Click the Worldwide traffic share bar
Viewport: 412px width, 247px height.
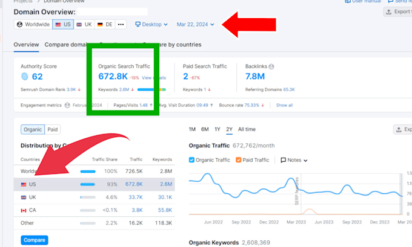point(88,172)
